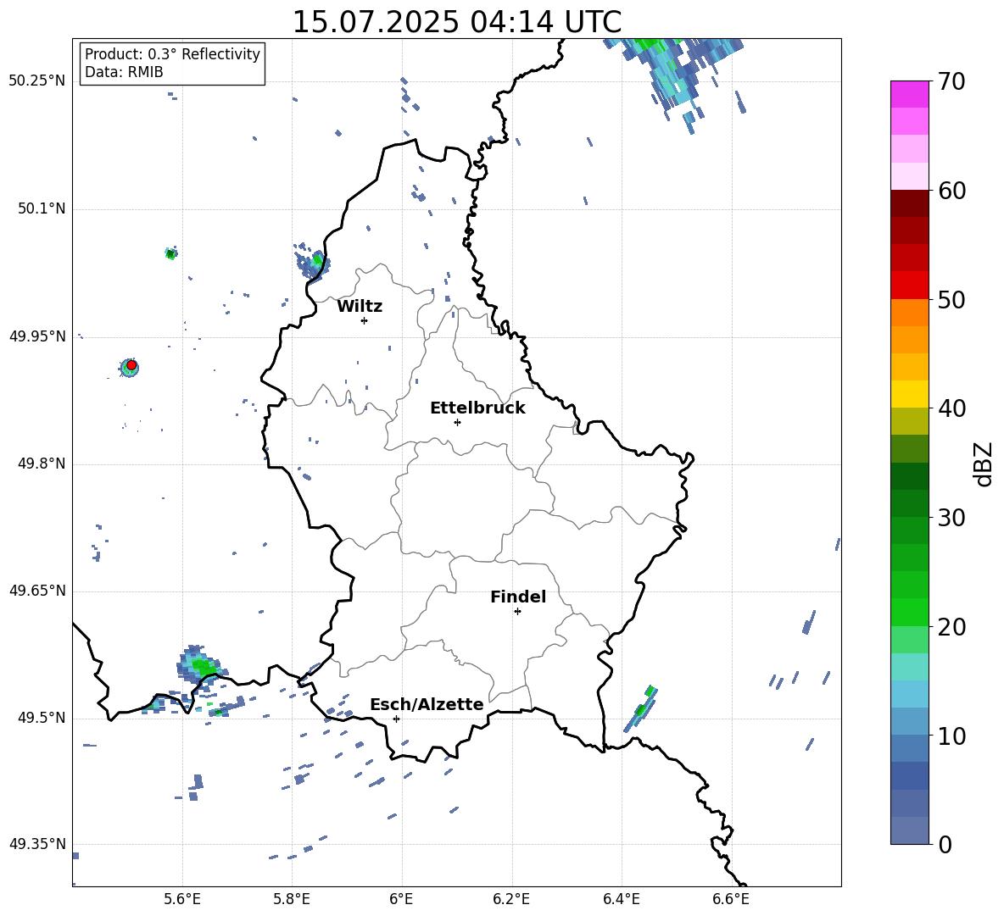Click the 6°E longitude tick label
This screenshot has width=1004, height=916.
tap(401, 899)
